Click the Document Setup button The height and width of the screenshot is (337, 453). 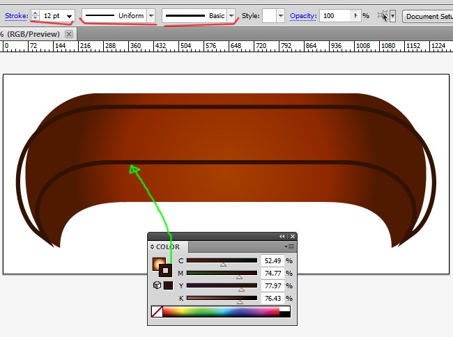[x=428, y=15]
